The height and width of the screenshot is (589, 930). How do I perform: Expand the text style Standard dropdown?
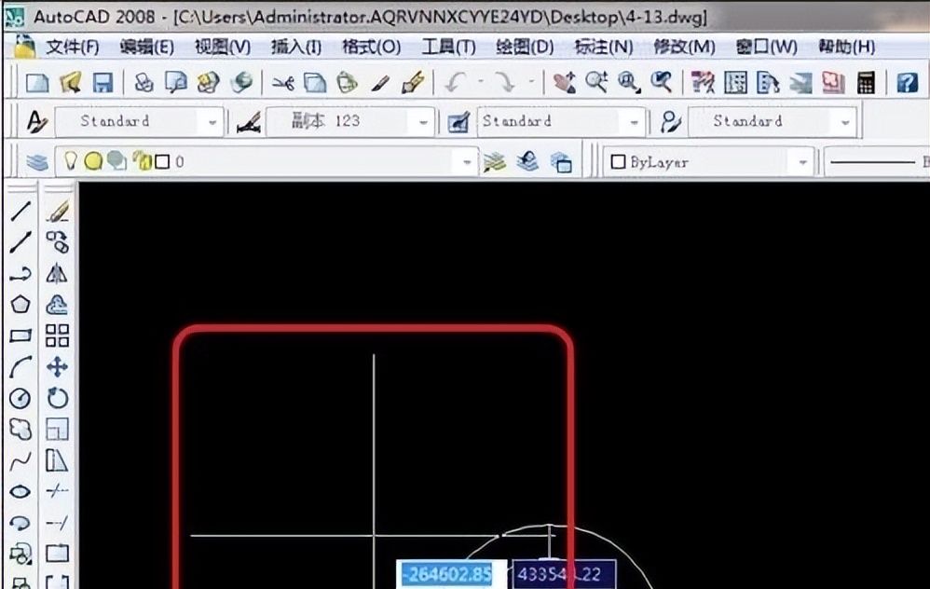213,122
